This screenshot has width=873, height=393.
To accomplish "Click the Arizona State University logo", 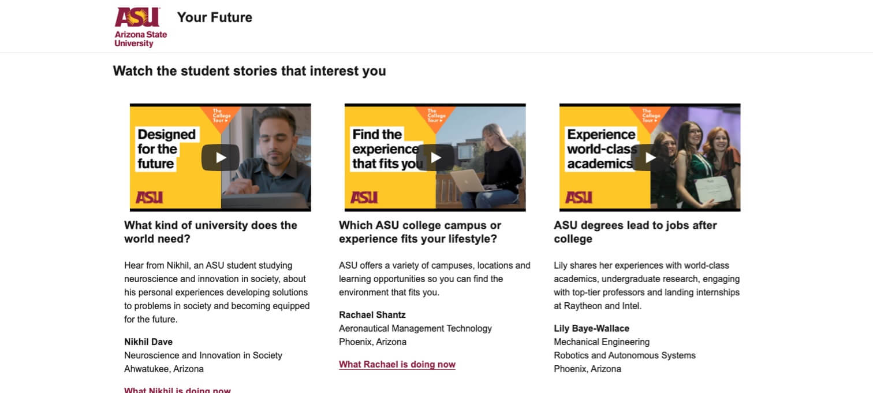I will point(140,27).
